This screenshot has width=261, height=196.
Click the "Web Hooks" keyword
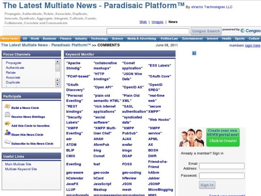[x=159, y=120]
